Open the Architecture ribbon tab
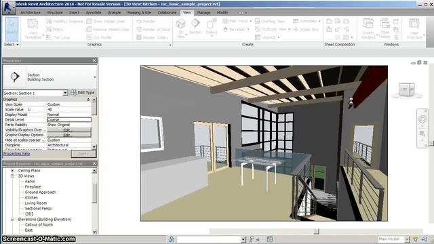The height and width of the screenshot is (244, 434). (31, 13)
